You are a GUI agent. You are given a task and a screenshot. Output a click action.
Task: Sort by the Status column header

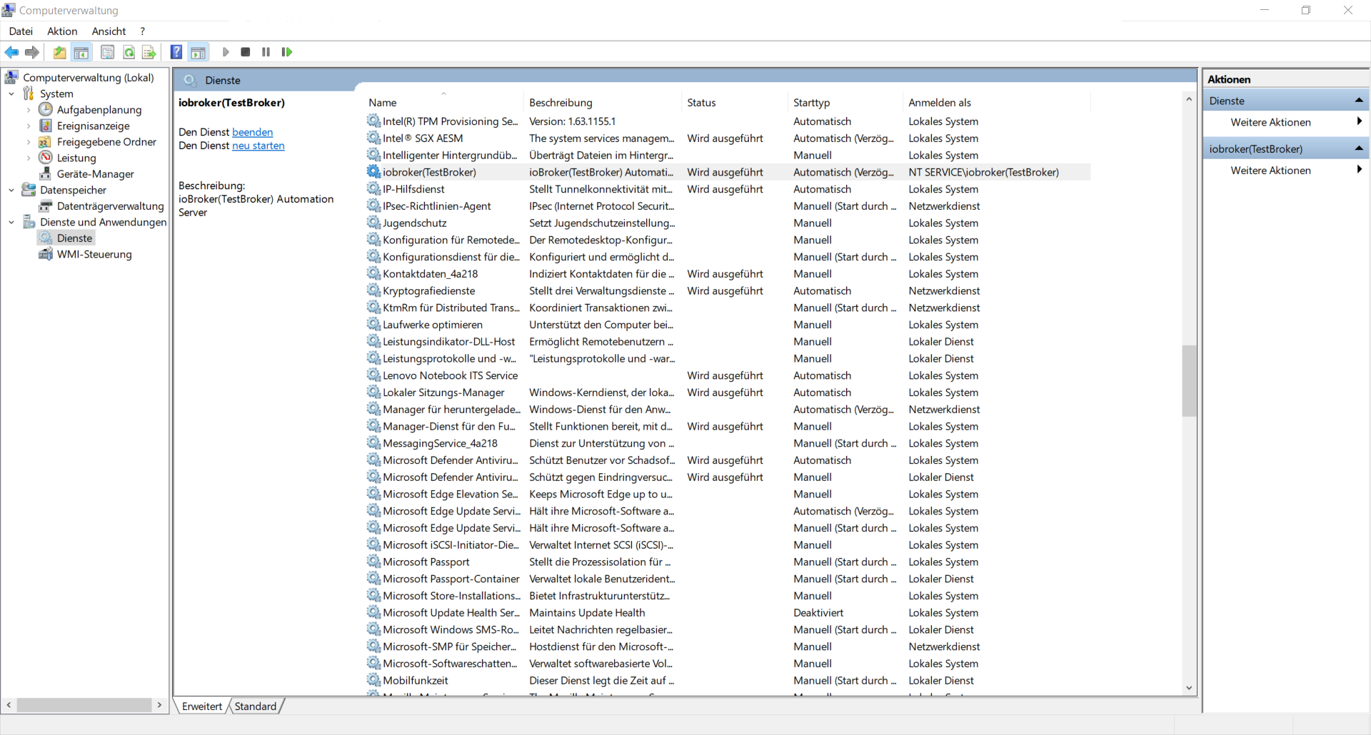[735, 102]
